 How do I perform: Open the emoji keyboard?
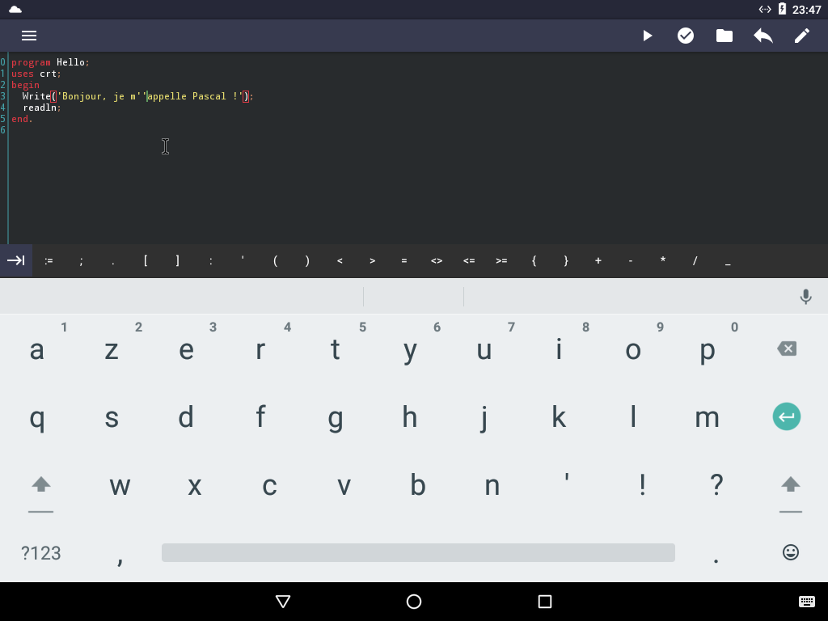click(790, 552)
